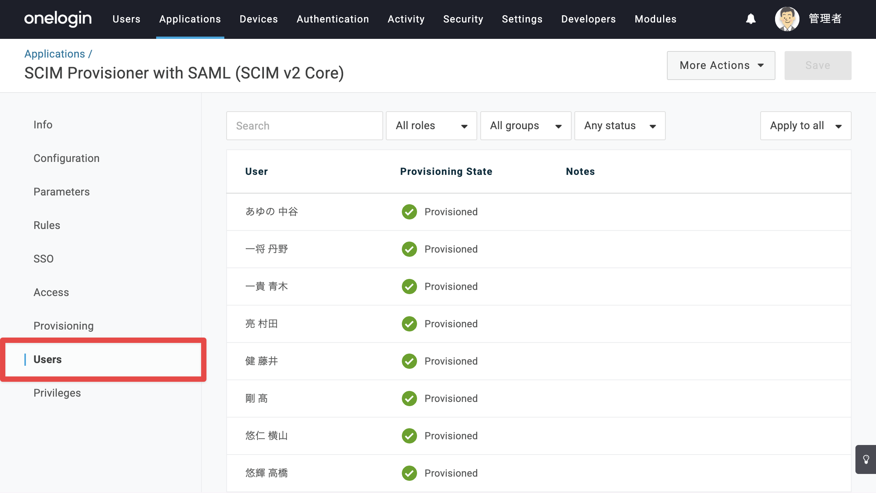Click the Provisioning State column header
The height and width of the screenshot is (493, 876).
point(446,171)
